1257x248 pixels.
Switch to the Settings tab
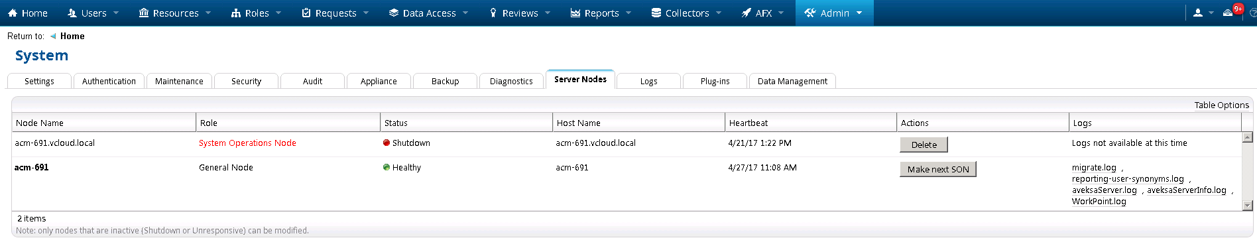(x=39, y=81)
